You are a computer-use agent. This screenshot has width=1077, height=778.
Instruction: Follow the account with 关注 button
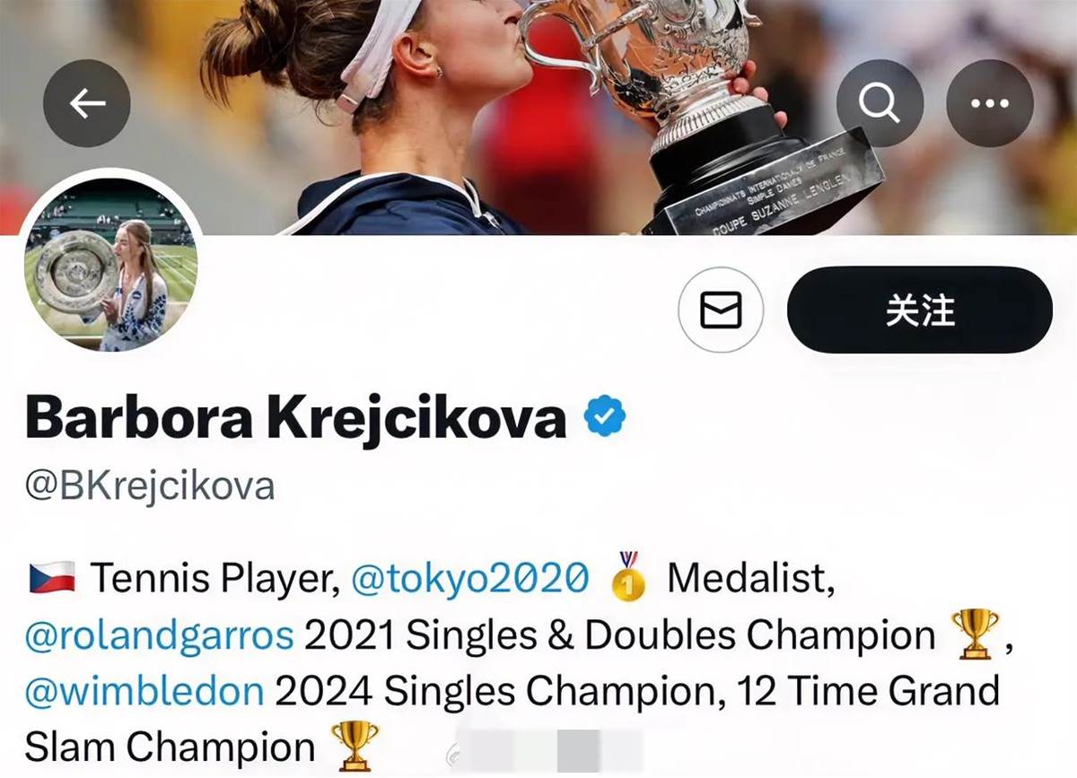[x=920, y=310]
